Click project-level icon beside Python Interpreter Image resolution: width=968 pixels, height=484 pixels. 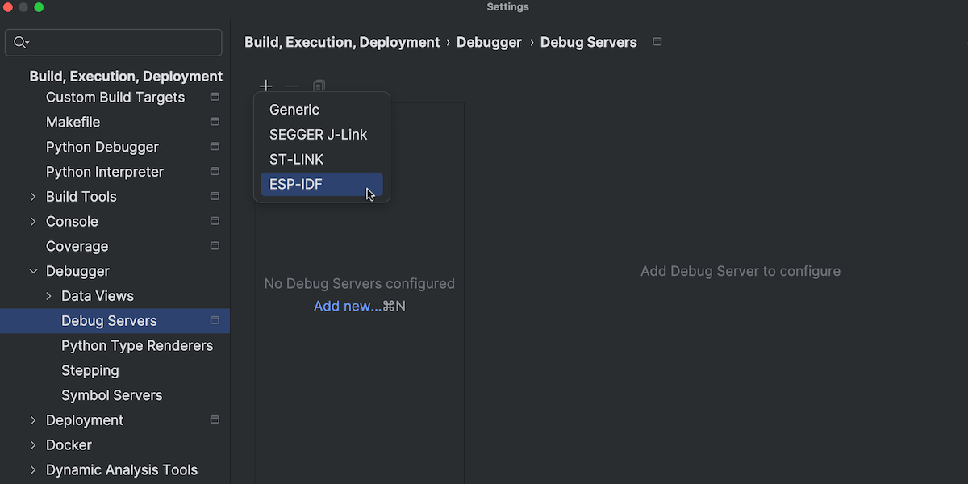pos(215,172)
